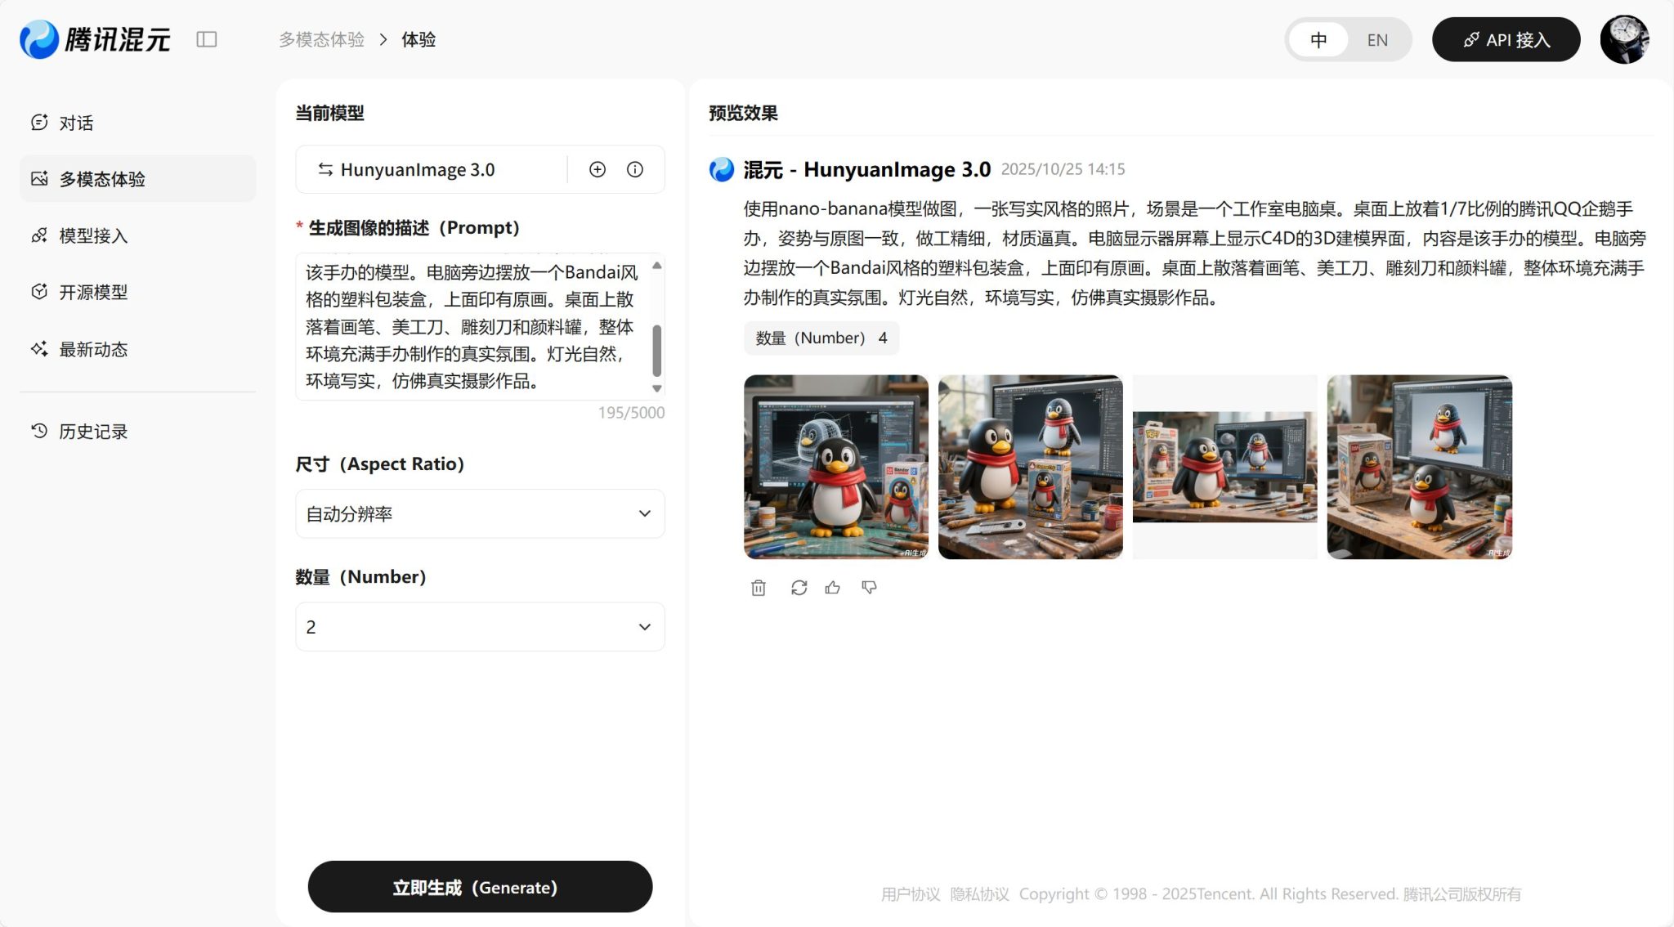Open model info icon
The height and width of the screenshot is (927, 1674).
coord(635,169)
